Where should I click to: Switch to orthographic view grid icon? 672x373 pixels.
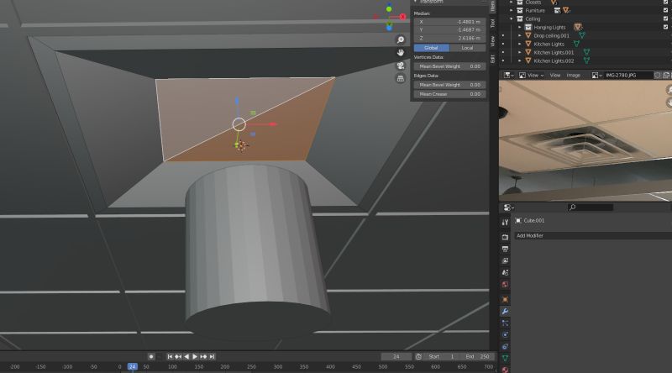[x=401, y=78]
